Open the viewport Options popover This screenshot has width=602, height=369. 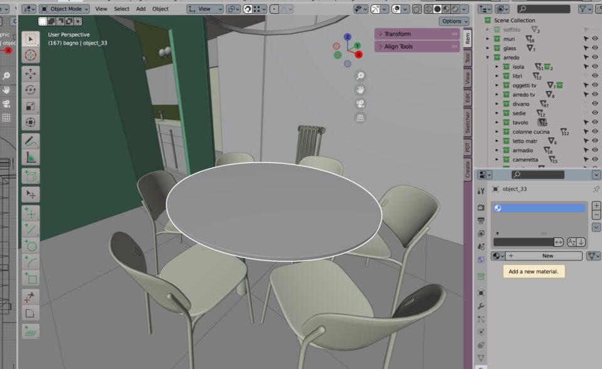click(x=454, y=21)
